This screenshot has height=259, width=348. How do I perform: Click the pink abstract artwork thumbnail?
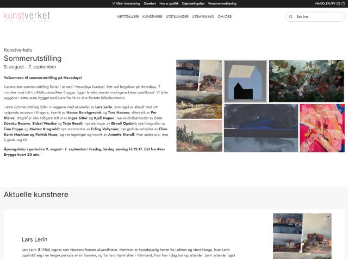coord(322,128)
